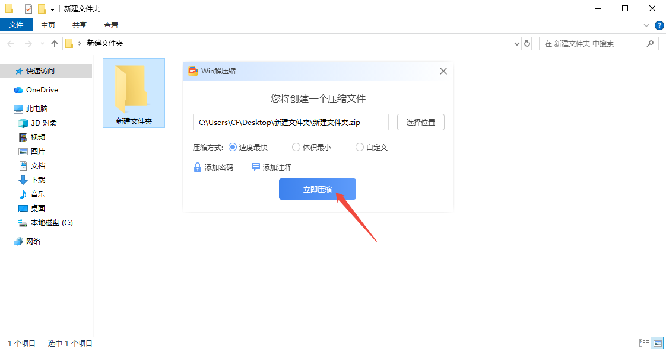The height and width of the screenshot is (349, 666).
Task: Click the refresh button beside address bar
Action: click(527, 43)
